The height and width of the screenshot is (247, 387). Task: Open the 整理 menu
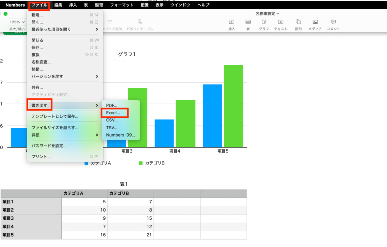tap(99, 5)
